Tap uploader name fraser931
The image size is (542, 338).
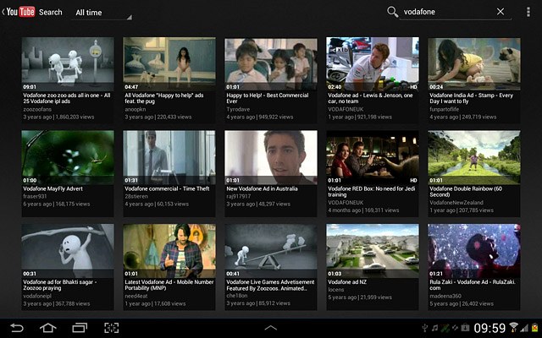pos(35,196)
